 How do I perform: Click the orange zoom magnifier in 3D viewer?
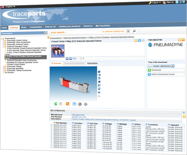tap(67, 104)
